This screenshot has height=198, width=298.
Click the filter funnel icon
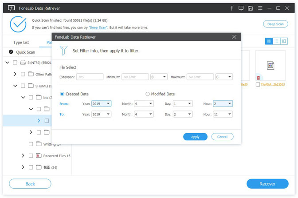(63, 51)
